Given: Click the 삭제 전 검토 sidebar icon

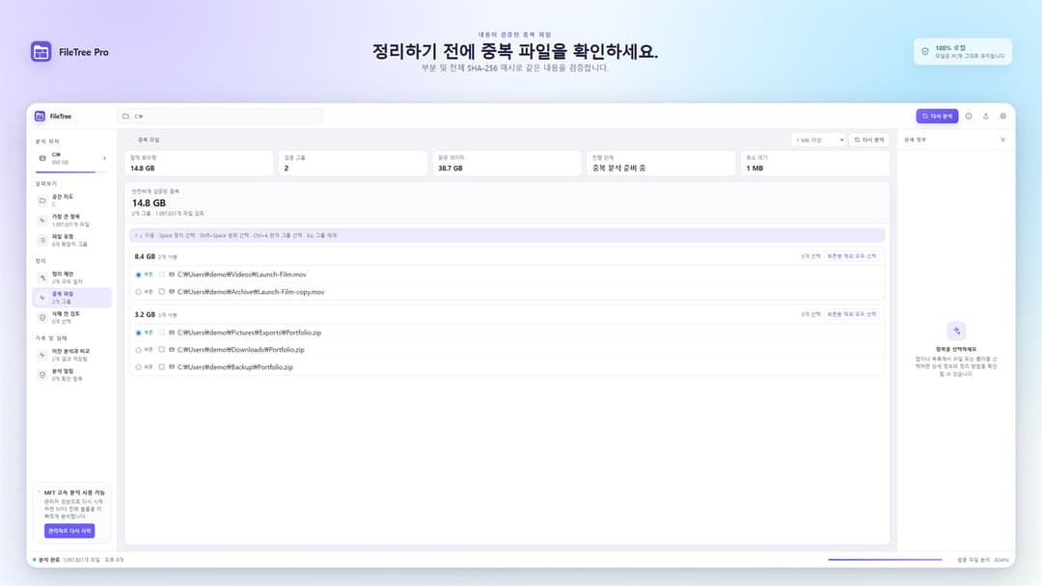Looking at the screenshot, I should 42,317.
